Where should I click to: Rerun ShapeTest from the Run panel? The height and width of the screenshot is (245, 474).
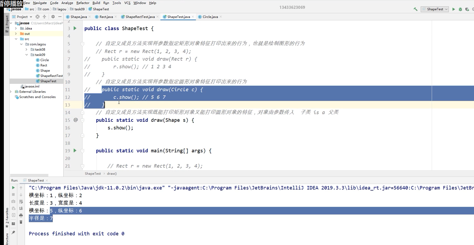click(x=13, y=188)
